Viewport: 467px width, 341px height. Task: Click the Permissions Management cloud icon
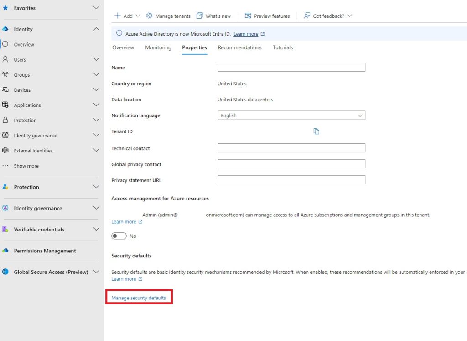click(x=5, y=251)
